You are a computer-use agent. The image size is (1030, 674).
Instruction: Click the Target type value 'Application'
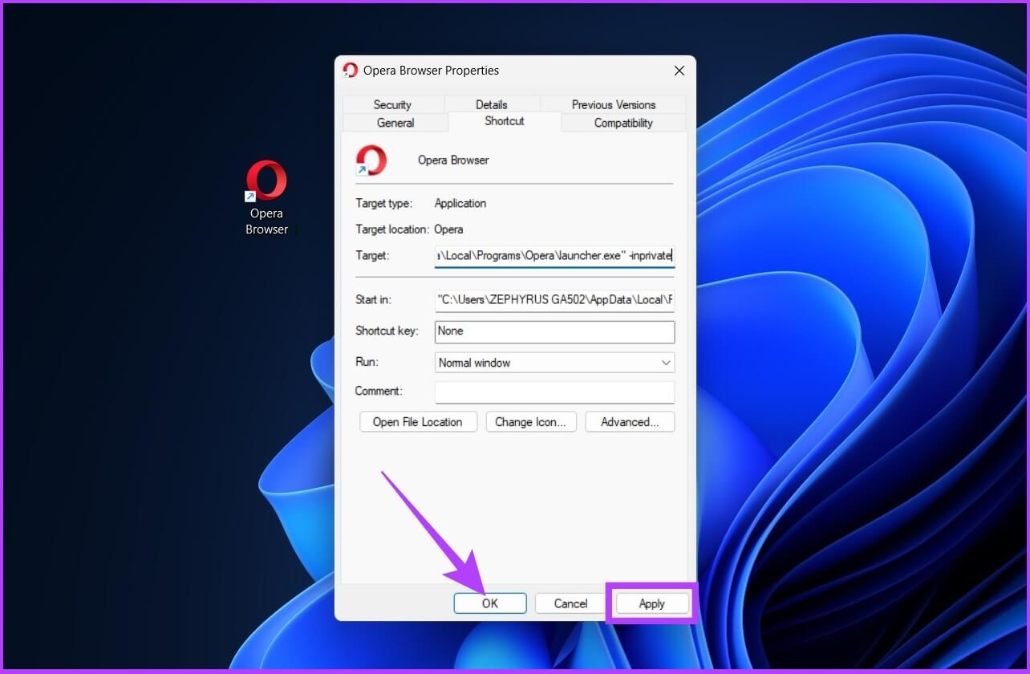point(460,204)
